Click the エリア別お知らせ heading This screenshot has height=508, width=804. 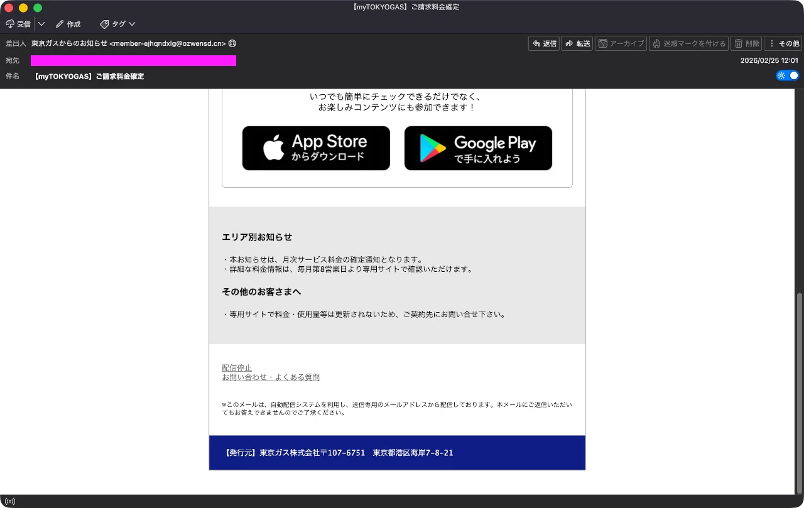[x=257, y=237]
